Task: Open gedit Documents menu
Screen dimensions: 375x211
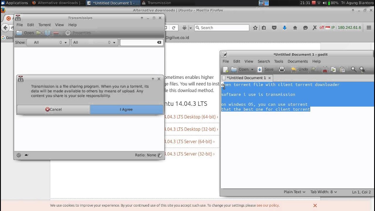Action: point(298,61)
